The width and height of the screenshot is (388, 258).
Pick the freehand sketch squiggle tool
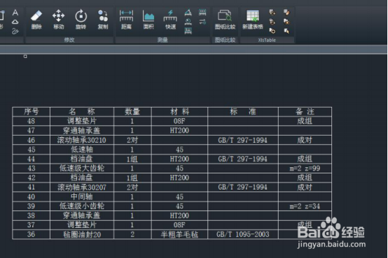click(15, 31)
